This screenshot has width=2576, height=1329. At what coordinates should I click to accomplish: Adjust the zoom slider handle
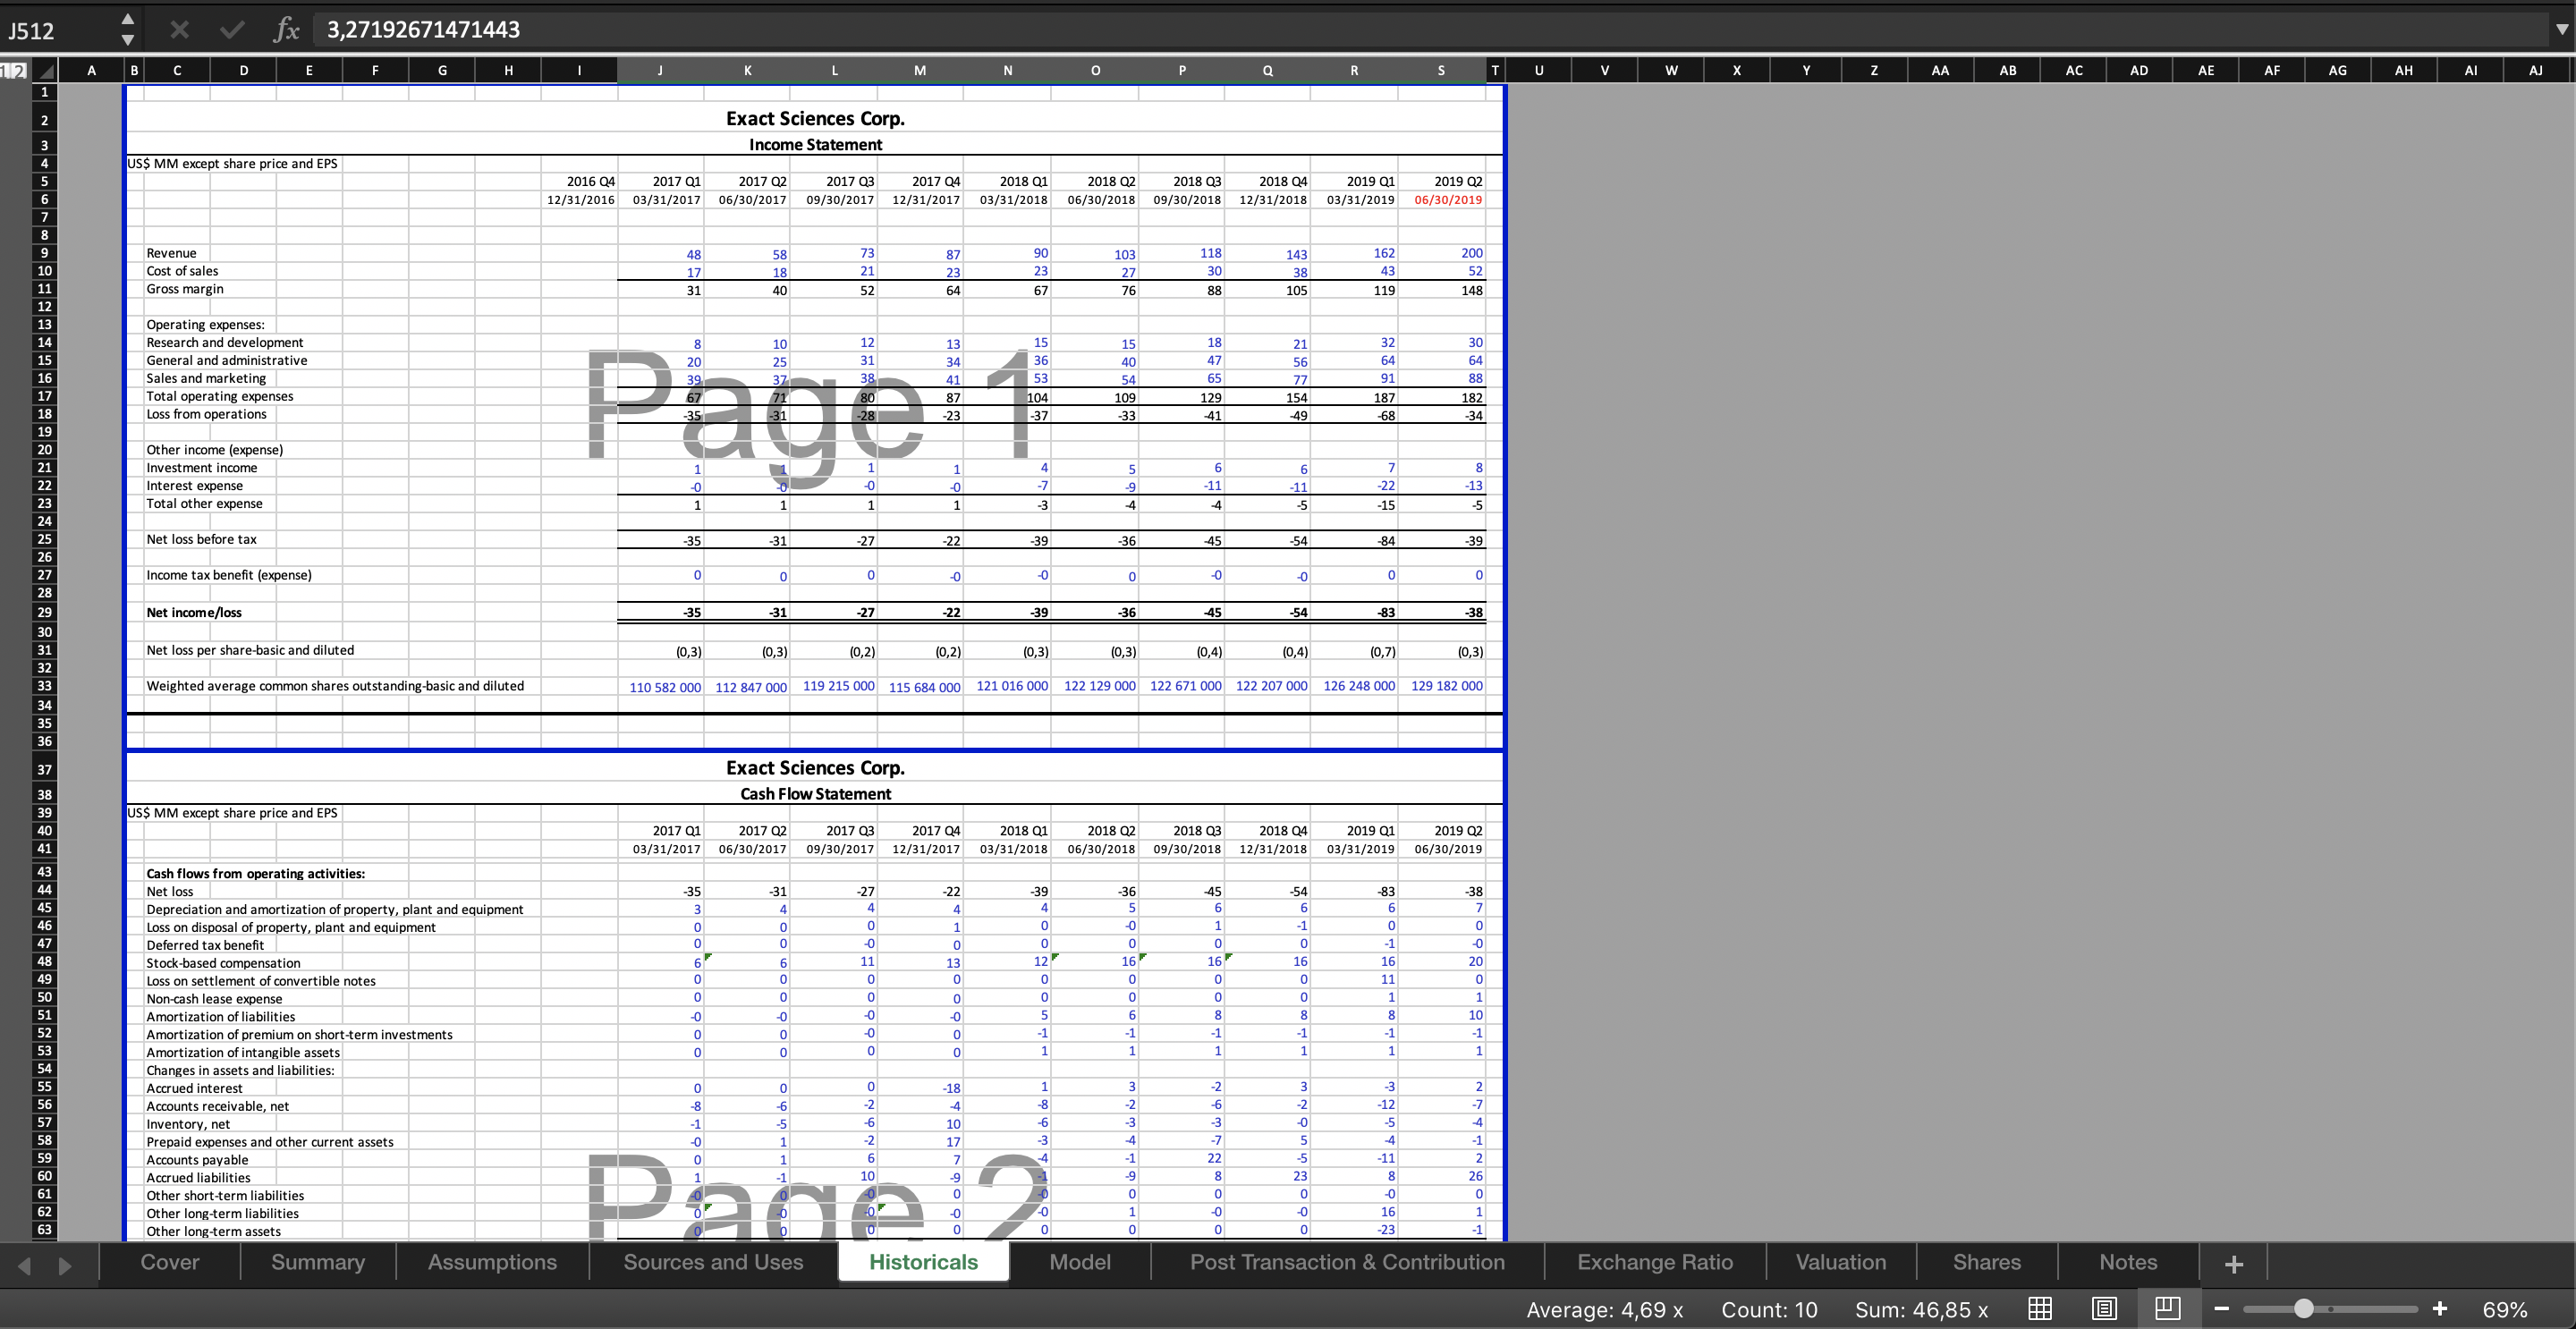click(2302, 1308)
